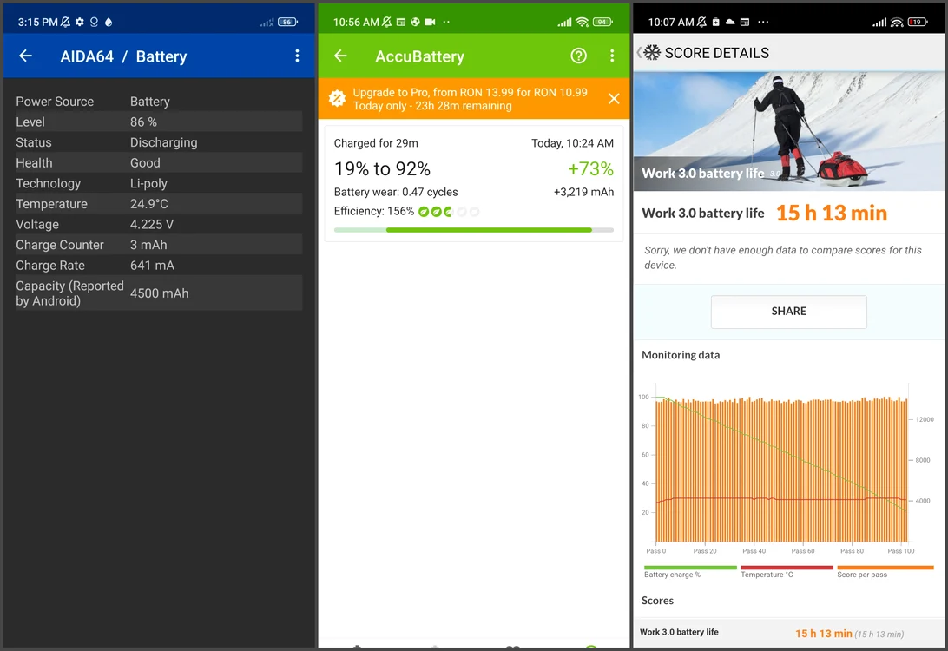Tap the settings gear icon in AIDA64 status bar
This screenshot has height=651, width=948.
80,22
